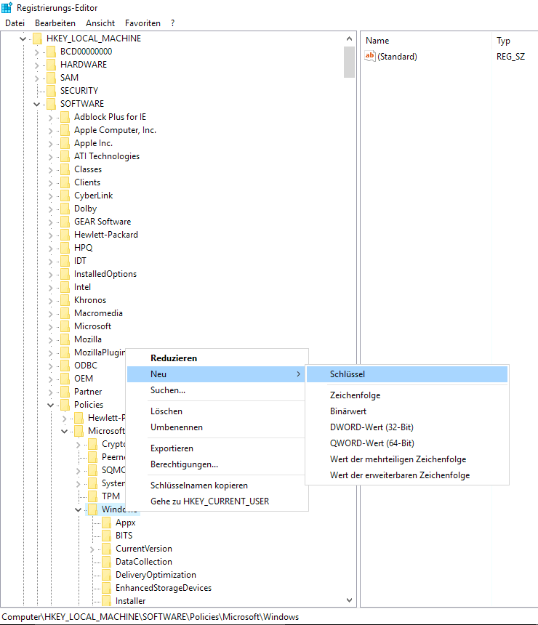Open the Favoriten menu
The image size is (538, 625).
pyautogui.click(x=142, y=23)
